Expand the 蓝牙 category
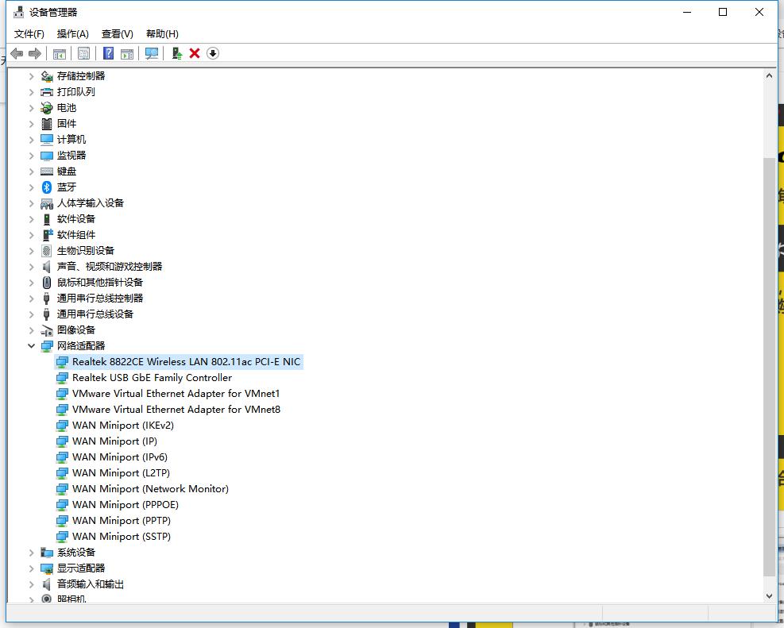 (32, 187)
